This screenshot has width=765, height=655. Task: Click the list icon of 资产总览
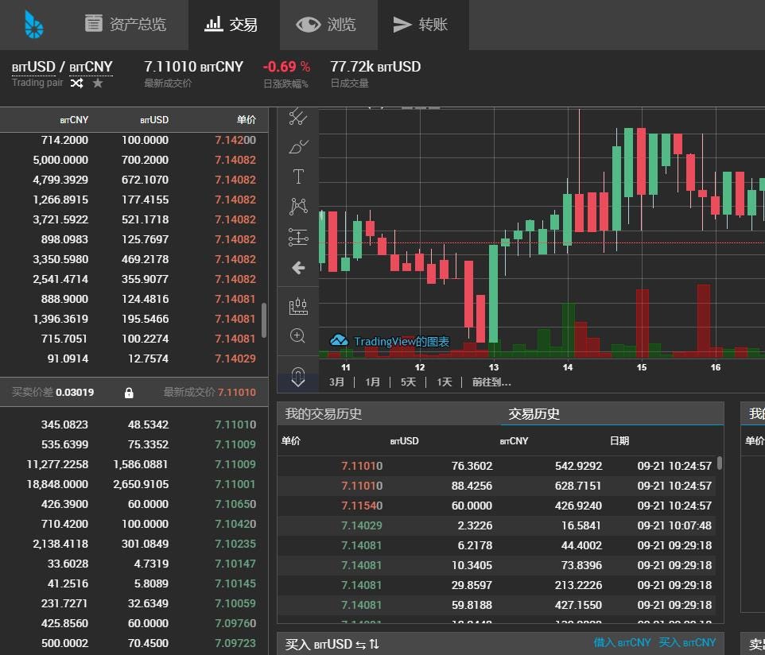[x=94, y=23]
